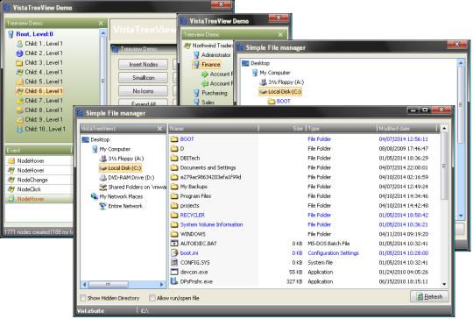Click the No Icons button

pos(144,91)
